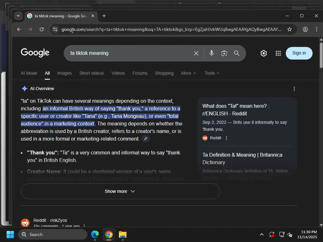Screen dimensions: 323x242
Task: Open the Chrome profile icon
Action: click(x=305, y=29)
